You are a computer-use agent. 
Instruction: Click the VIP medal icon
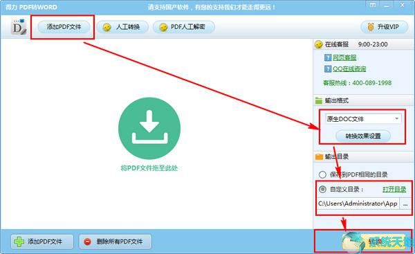[x=371, y=27]
